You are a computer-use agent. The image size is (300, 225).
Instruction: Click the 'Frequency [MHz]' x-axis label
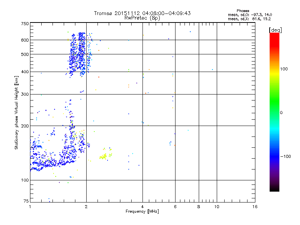(x=142, y=211)
